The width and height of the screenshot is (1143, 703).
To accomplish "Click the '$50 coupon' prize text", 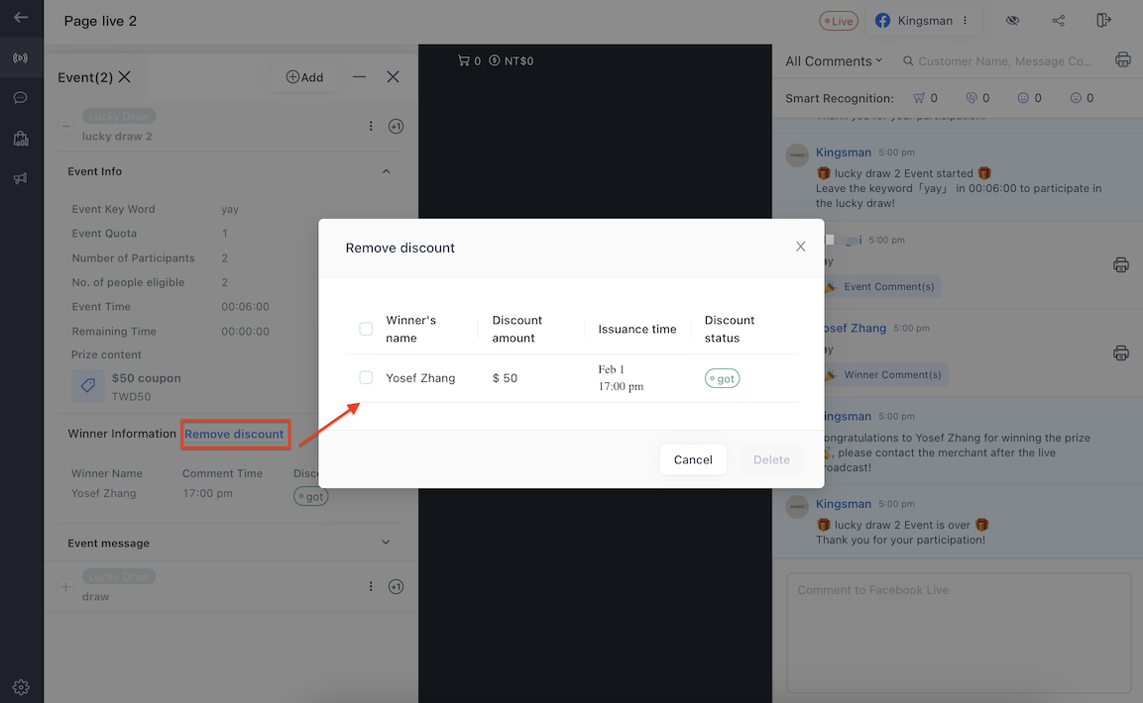I will 146,378.
